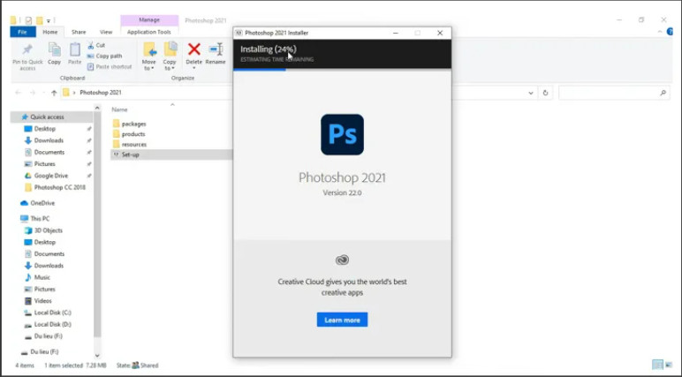Switch to details view in status bar
682x377 pixels.
click(657, 365)
